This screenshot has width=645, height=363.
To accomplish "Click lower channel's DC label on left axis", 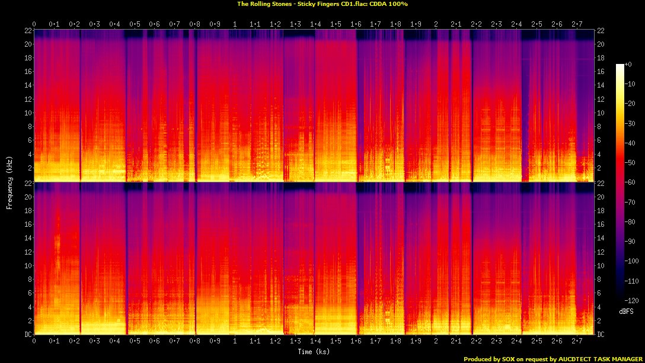I will (27, 334).
